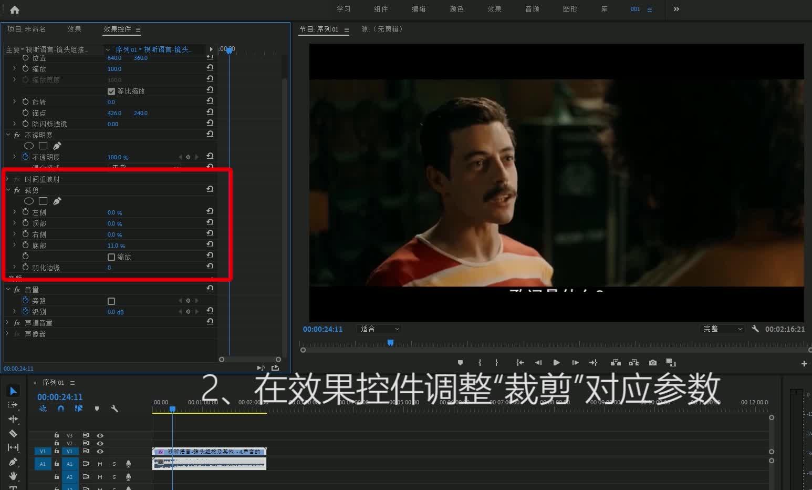The image size is (812, 490).
Task: Open comparison view button
Action: pyautogui.click(x=671, y=362)
